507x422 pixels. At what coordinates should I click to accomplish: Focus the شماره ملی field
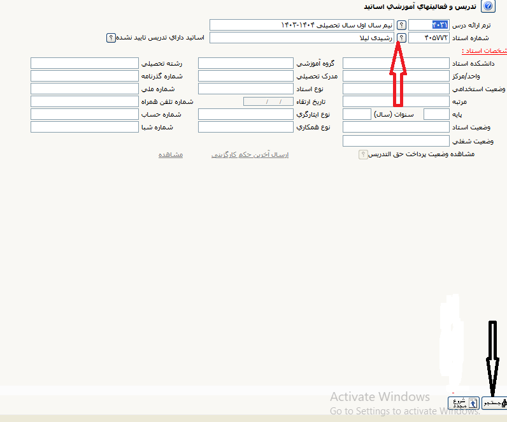[84, 89]
